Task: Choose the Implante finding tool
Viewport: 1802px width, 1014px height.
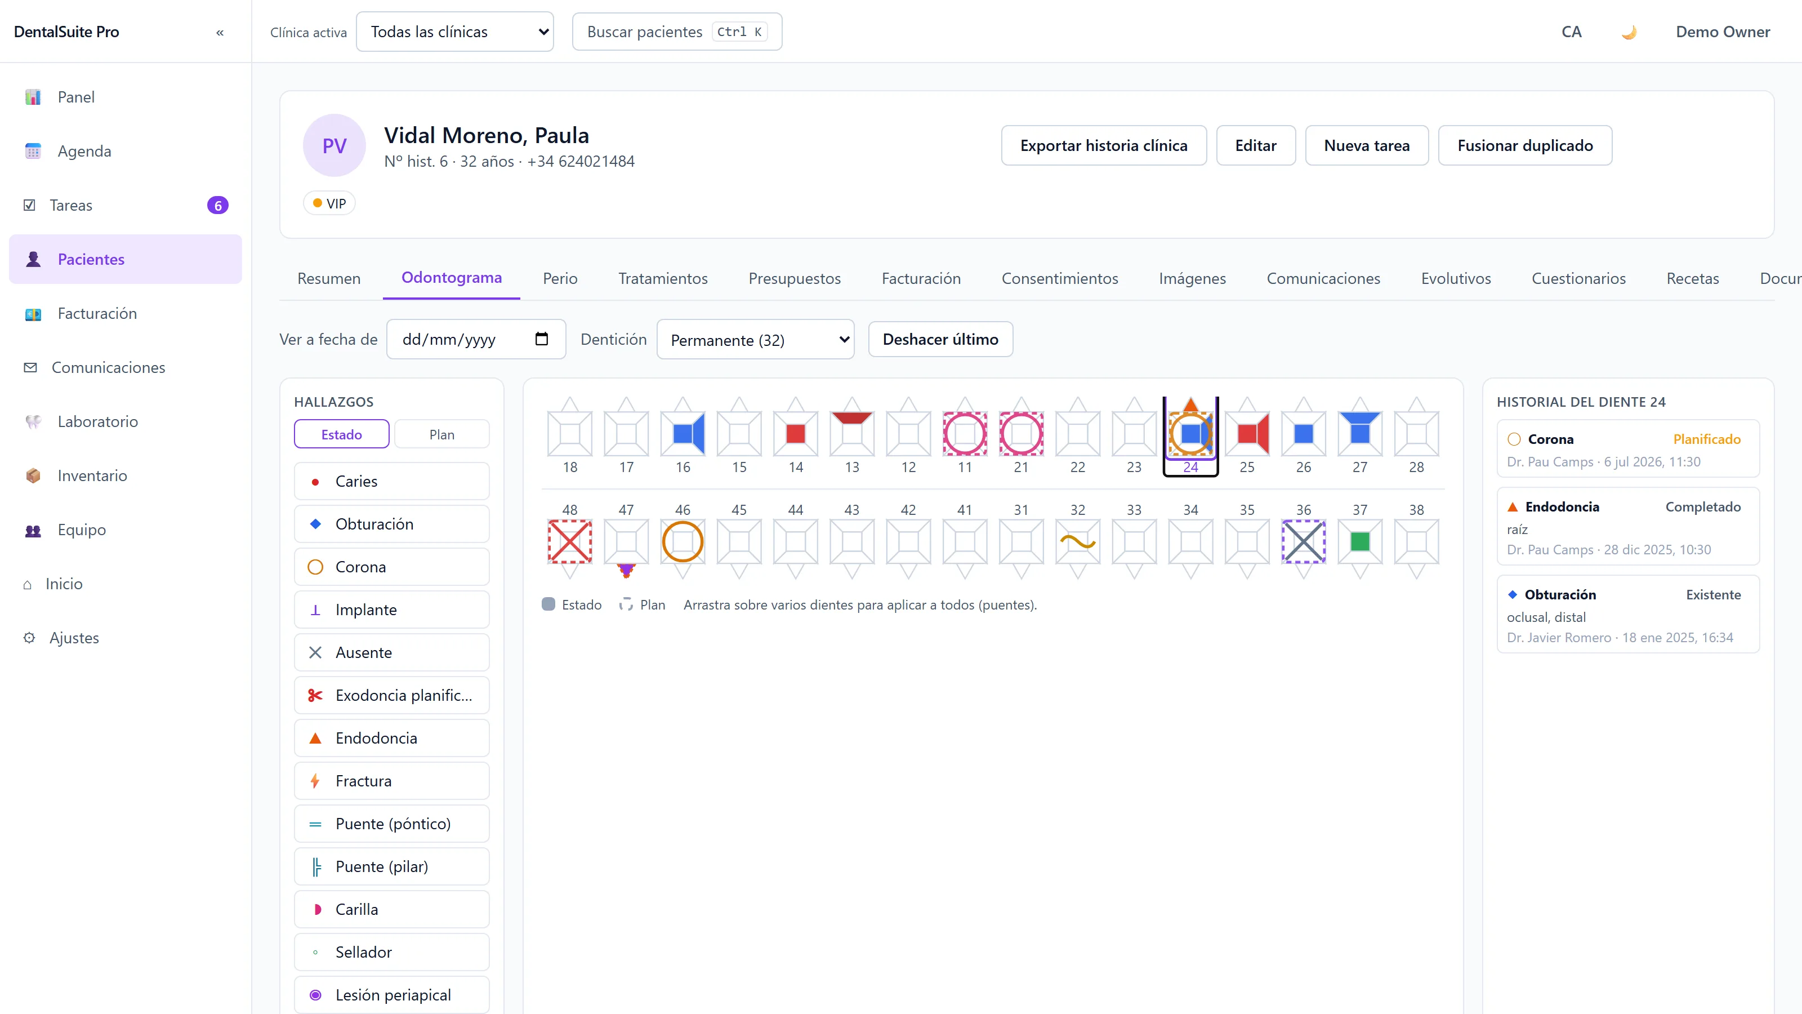Action: pos(392,610)
